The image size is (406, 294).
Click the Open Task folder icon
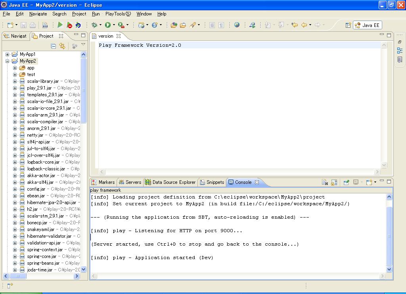183,25
